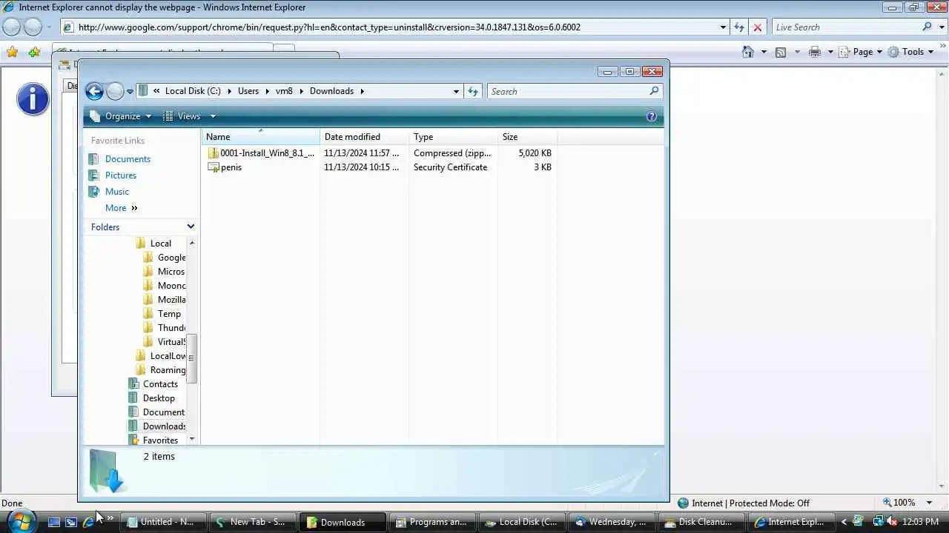The height and width of the screenshot is (533, 949).
Task: Sort files by Size column
Action: click(527, 137)
